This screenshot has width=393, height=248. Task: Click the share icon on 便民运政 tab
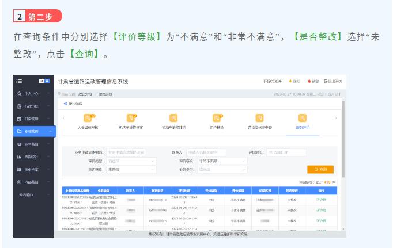click(x=66, y=104)
